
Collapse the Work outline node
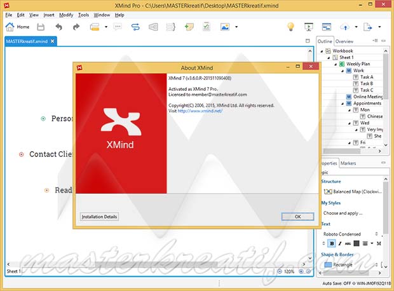[x=343, y=71]
